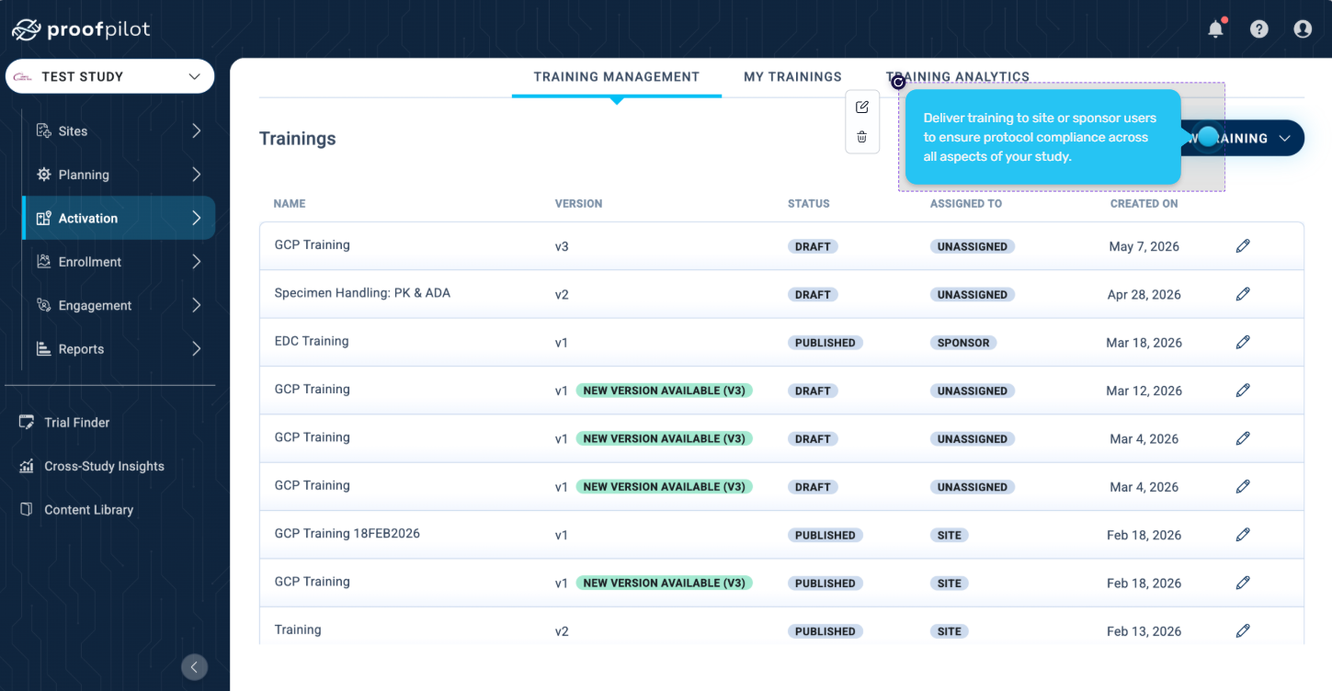
Task: Click the tooltip edit icon
Action: tap(862, 107)
